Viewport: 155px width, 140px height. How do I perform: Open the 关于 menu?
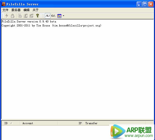coord(35,10)
